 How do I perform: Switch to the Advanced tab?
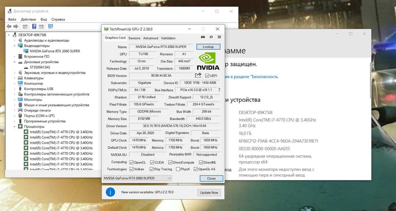pyautogui.click(x=150, y=38)
